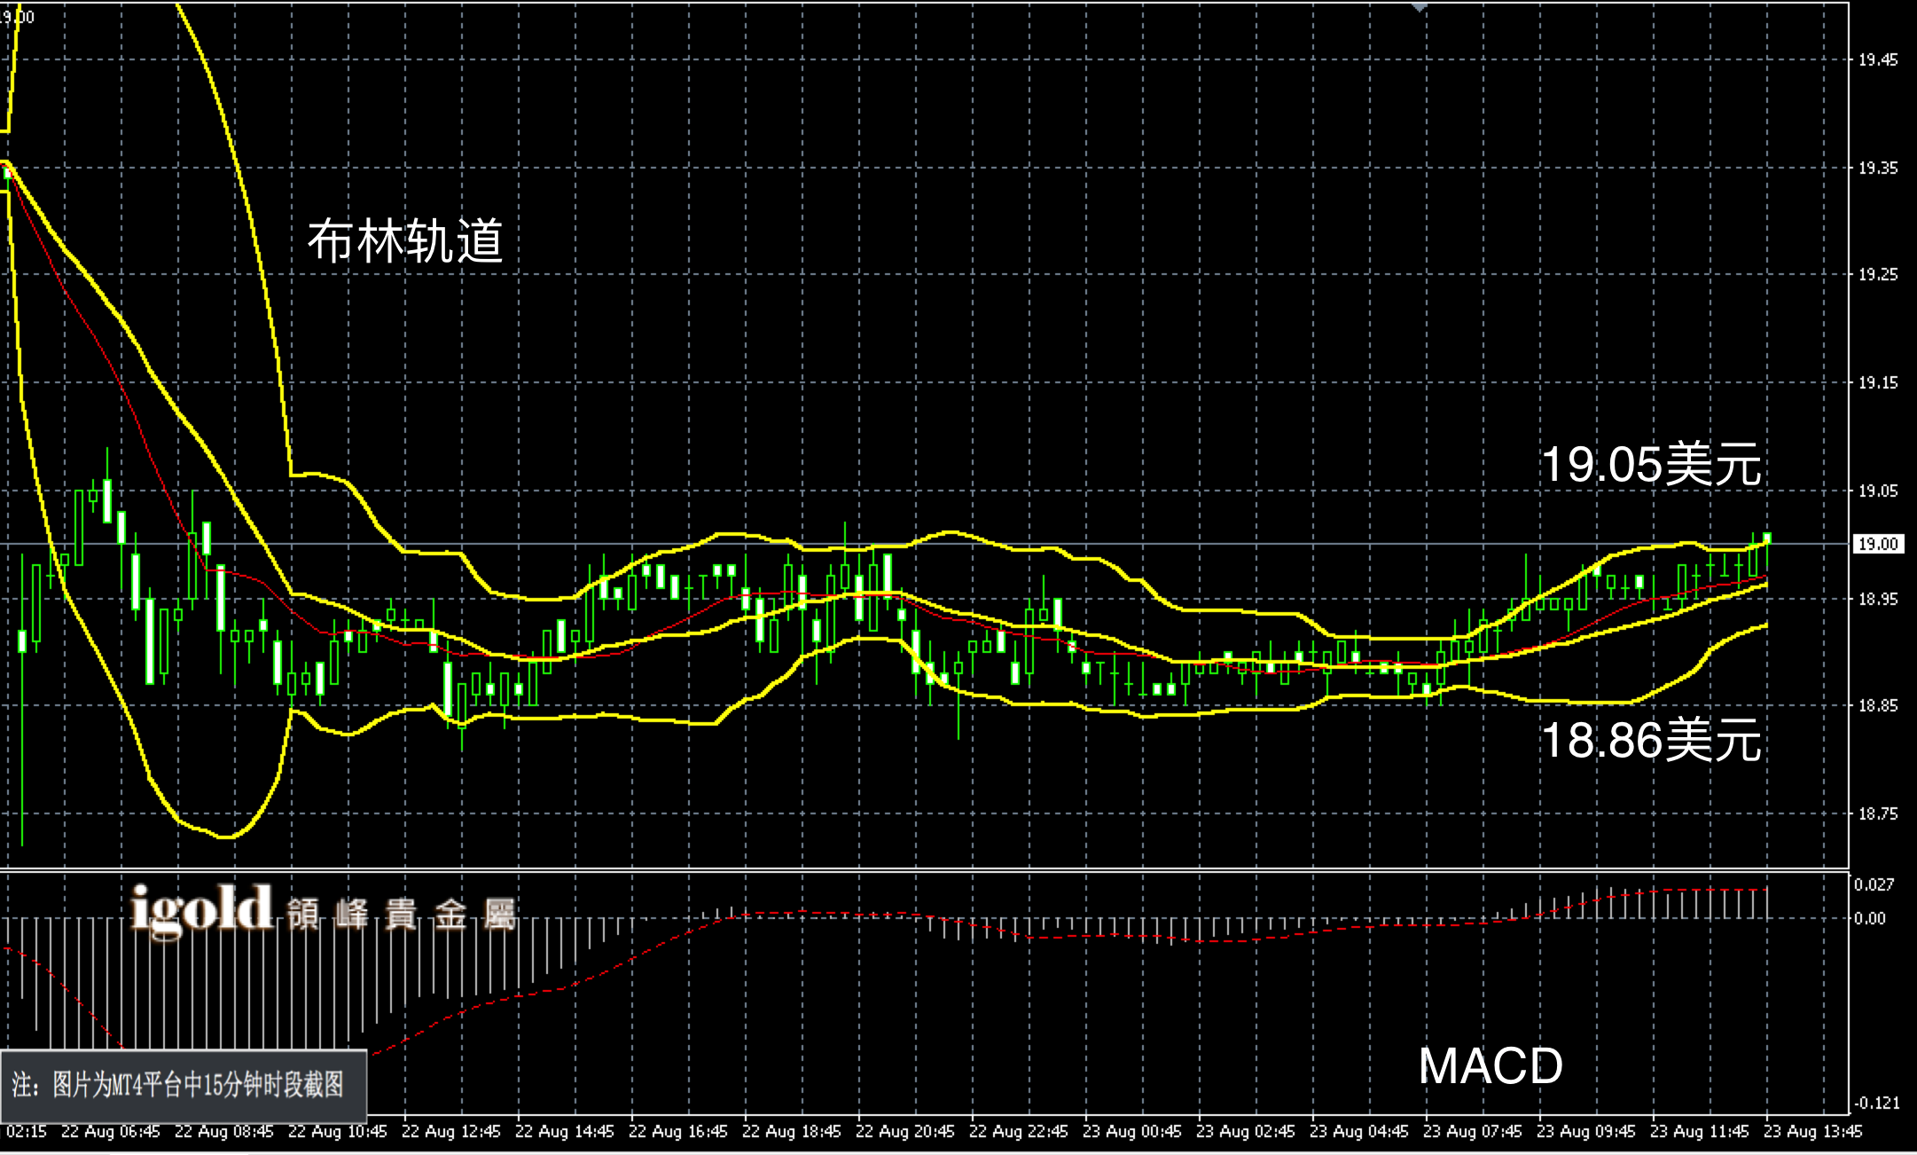Select the 22 Aug 20:45 time label
1917x1155 pixels.
(904, 1132)
